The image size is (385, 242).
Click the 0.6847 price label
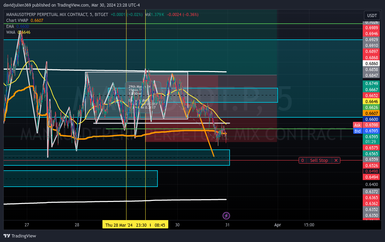coord(371,75)
